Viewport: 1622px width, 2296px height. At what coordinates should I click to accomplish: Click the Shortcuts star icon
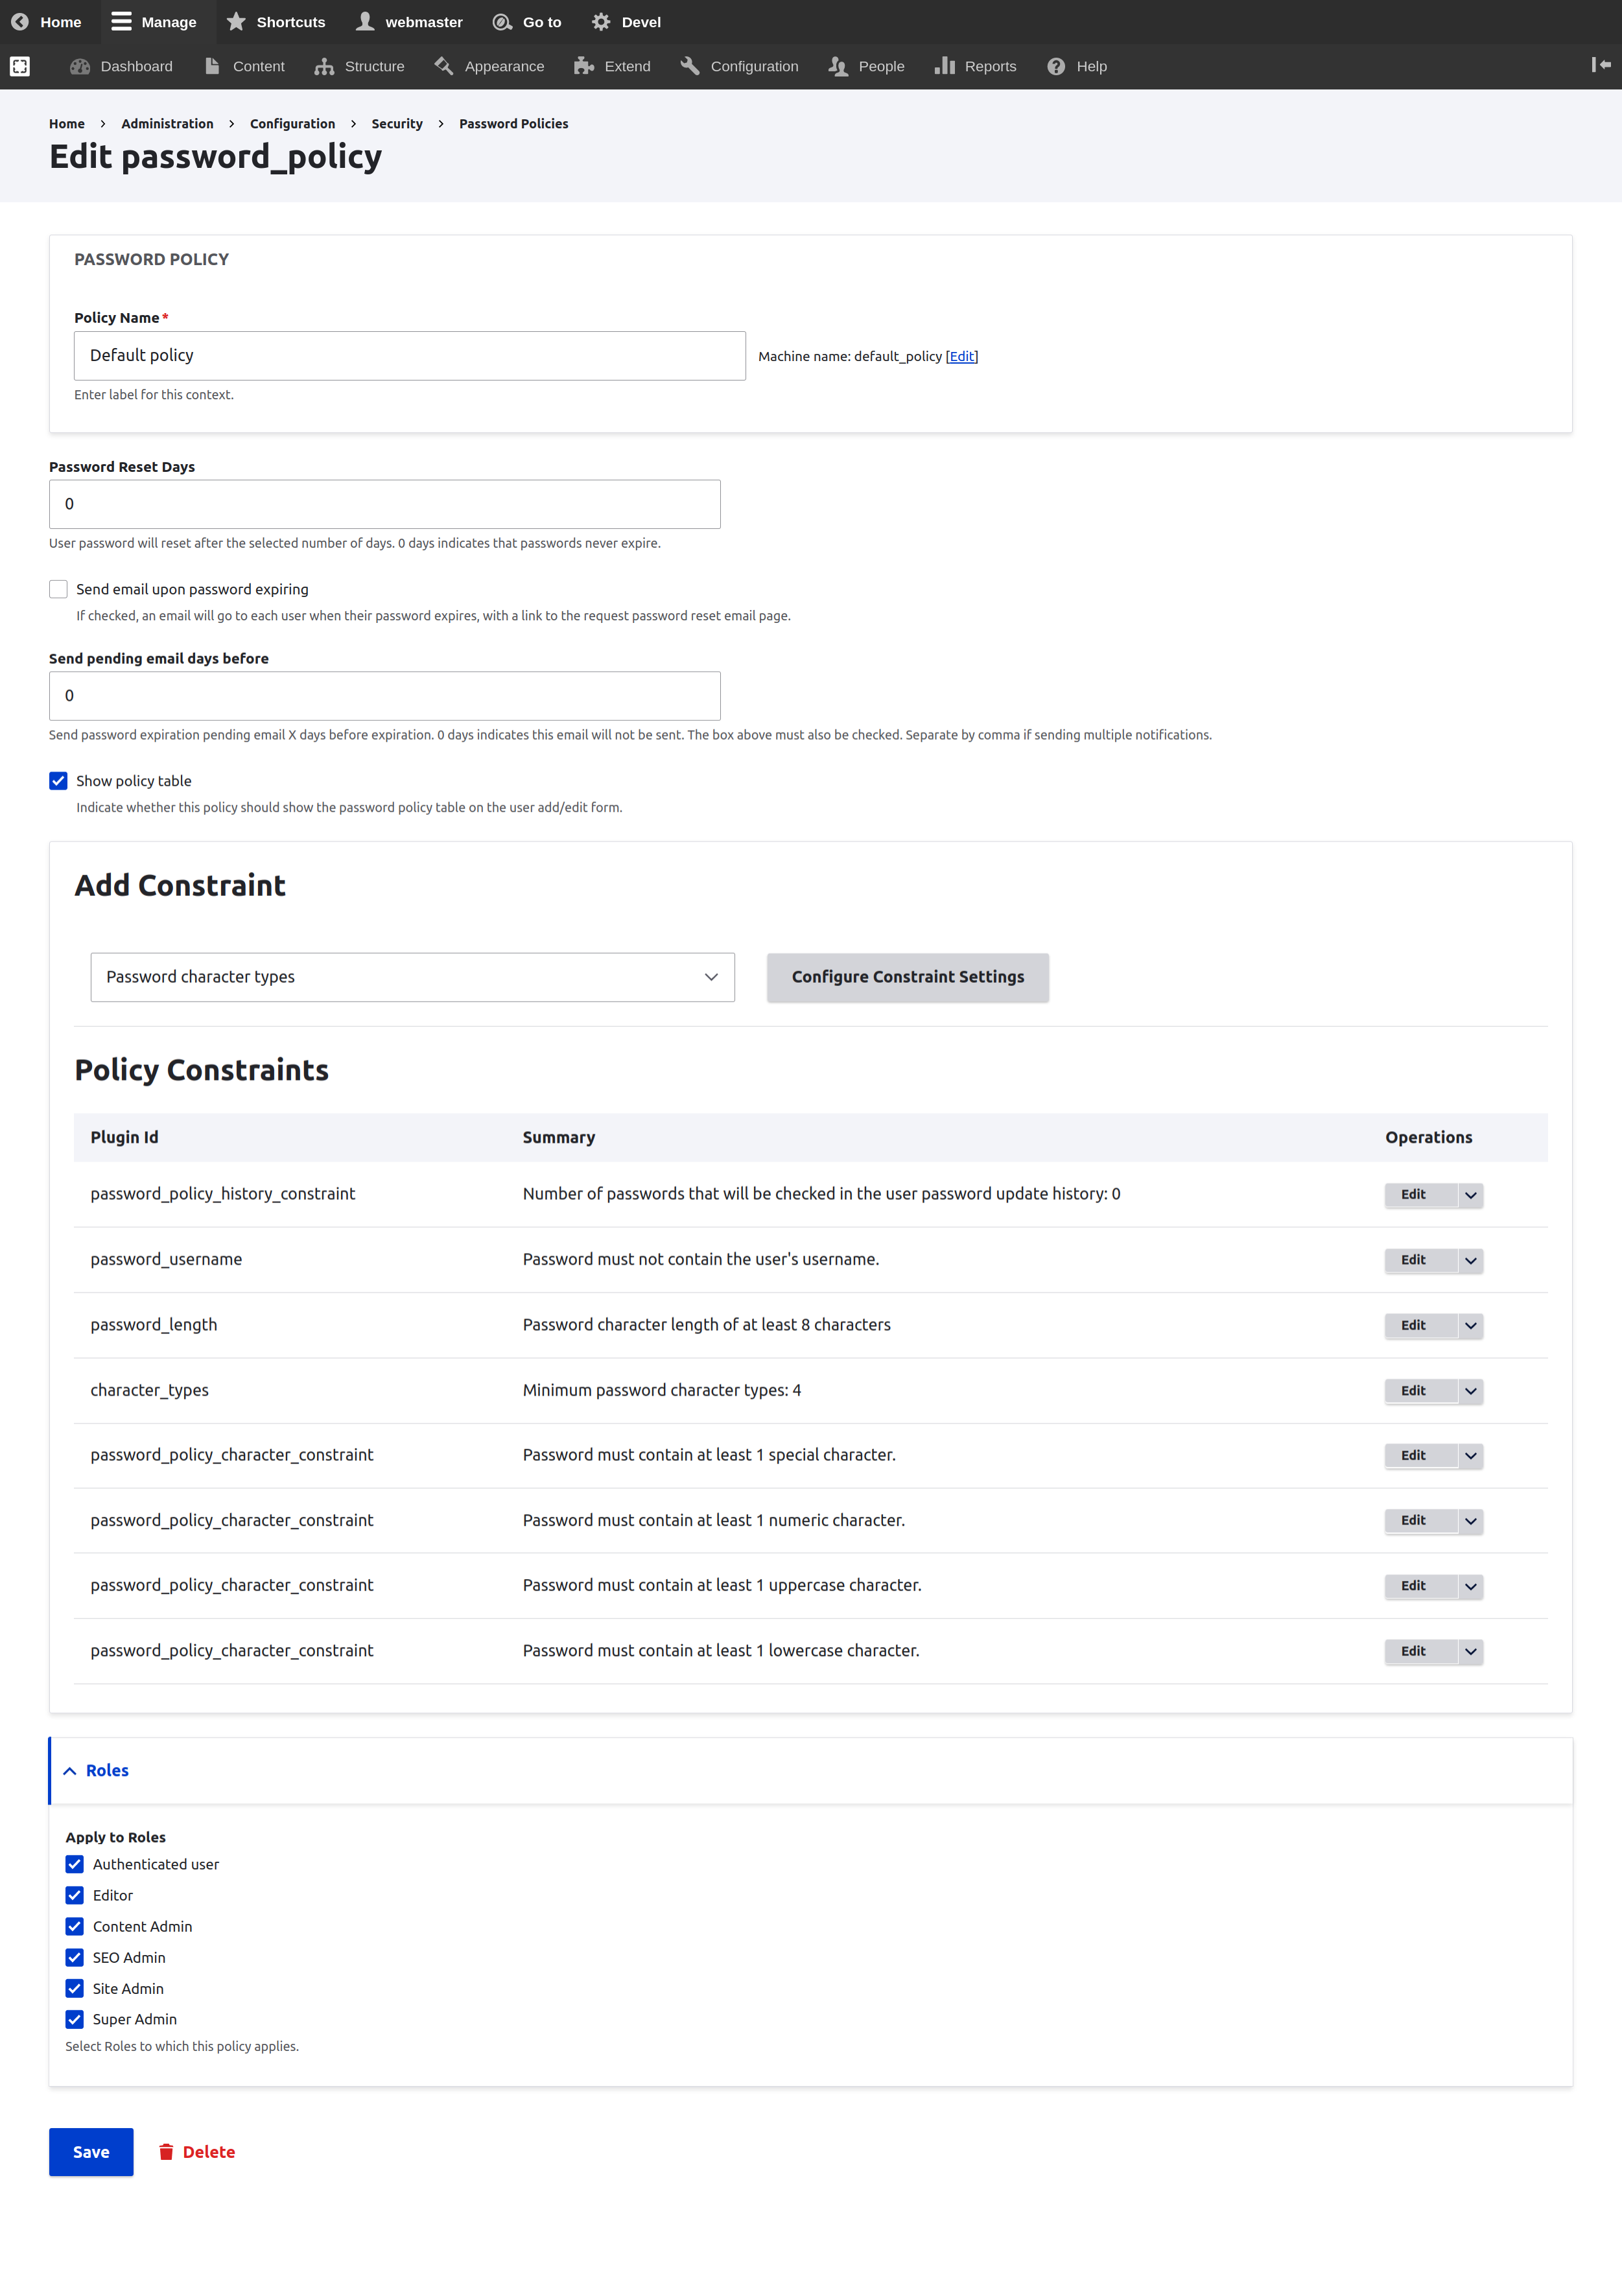[236, 22]
